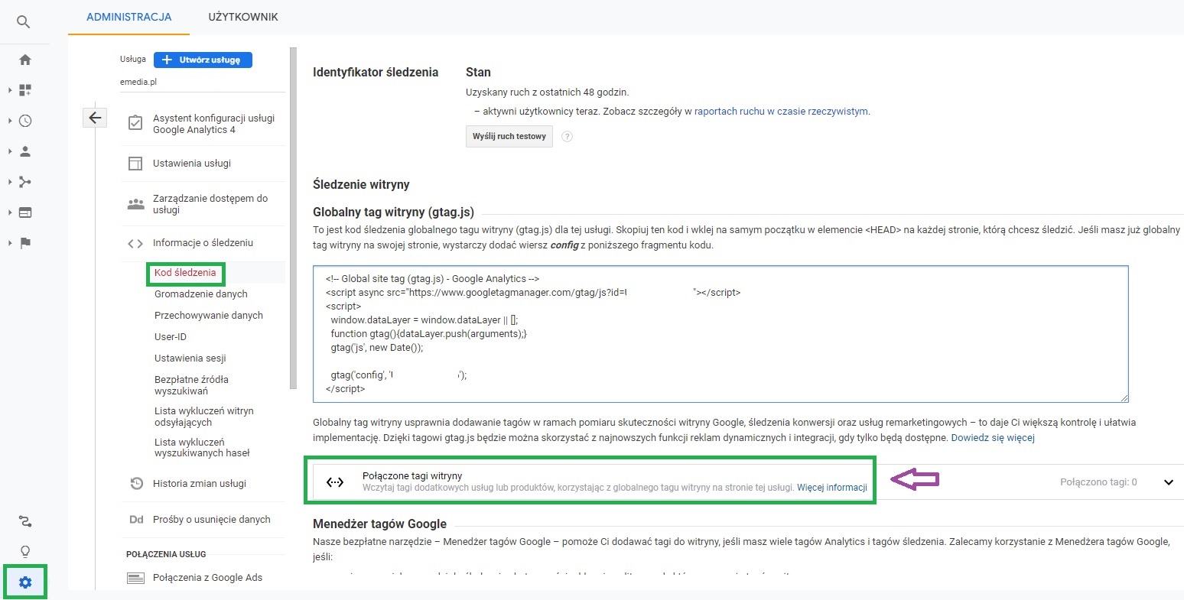Open the search magnifier icon
This screenshot has width=1184, height=600.
click(x=24, y=21)
